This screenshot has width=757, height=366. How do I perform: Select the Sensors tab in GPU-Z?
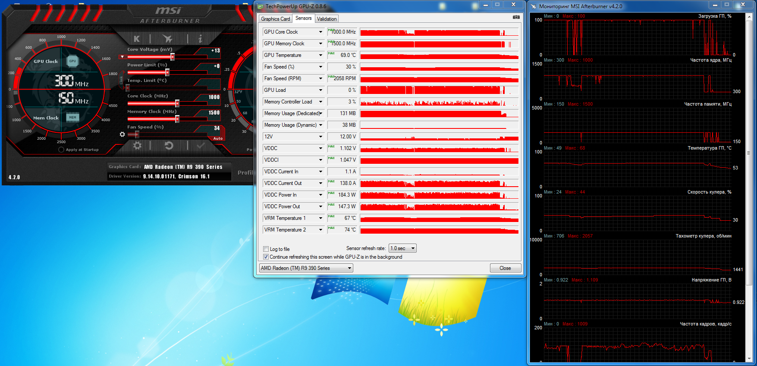pyautogui.click(x=303, y=18)
